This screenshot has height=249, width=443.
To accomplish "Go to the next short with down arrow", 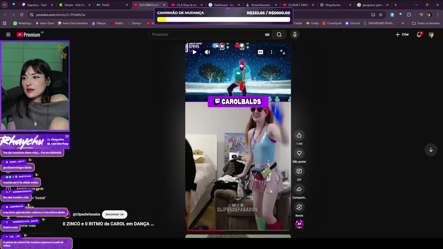I will click(x=431, y=150).
